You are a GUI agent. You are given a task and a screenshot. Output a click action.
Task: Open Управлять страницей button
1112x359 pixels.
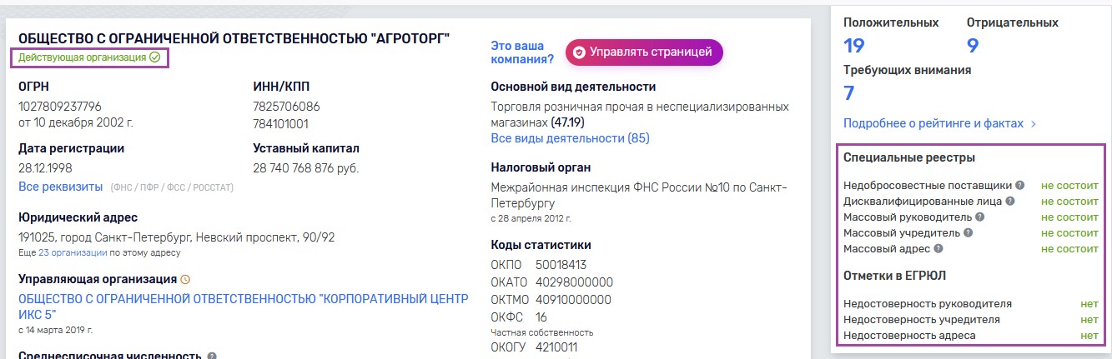pyautogui.click(x=644, y=52)
